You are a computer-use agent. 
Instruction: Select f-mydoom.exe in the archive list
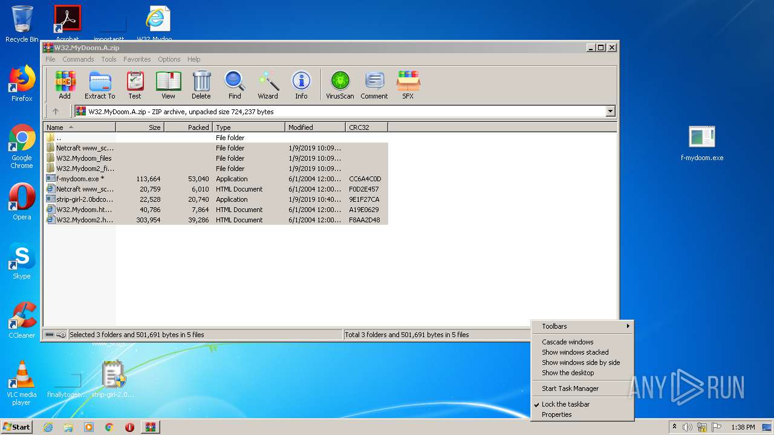click(216, 179)
